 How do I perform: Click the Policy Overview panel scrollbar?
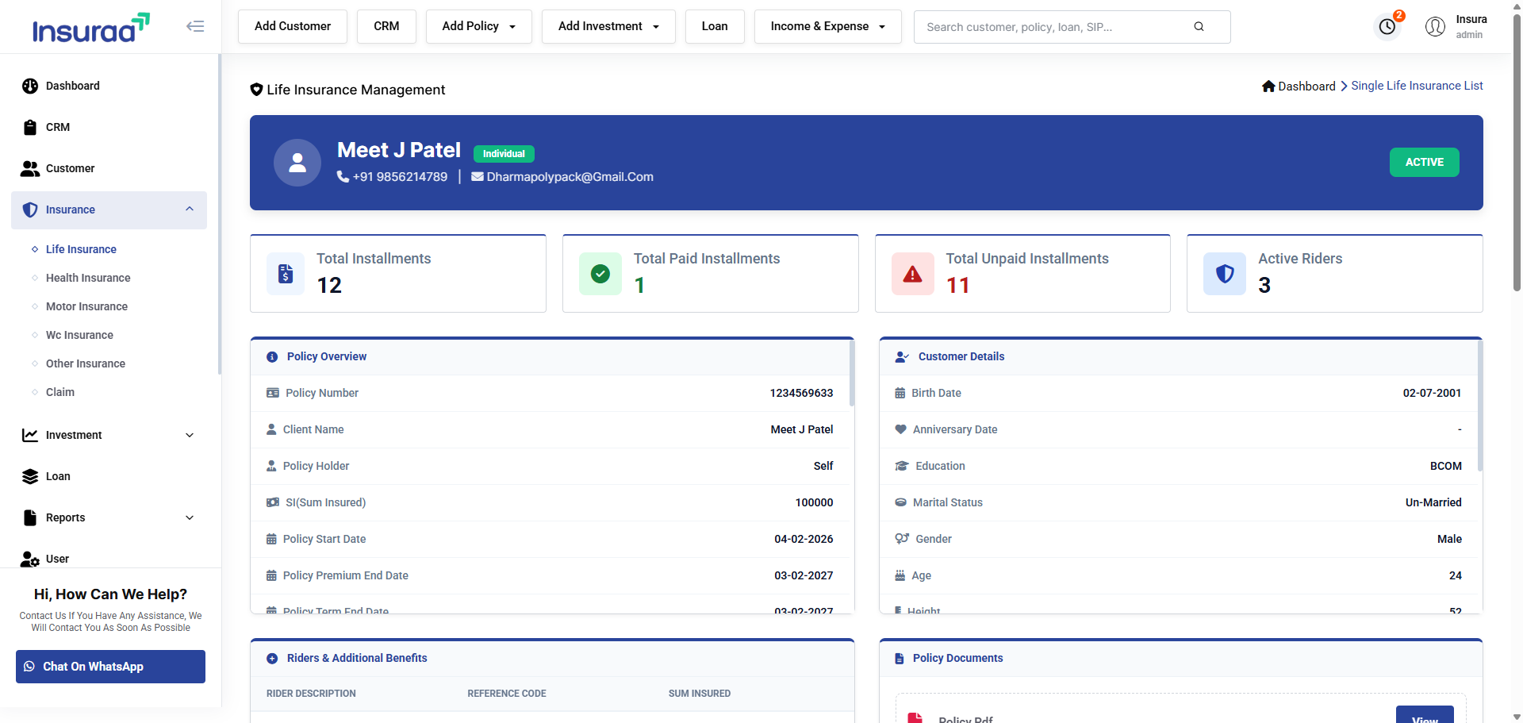852,373
